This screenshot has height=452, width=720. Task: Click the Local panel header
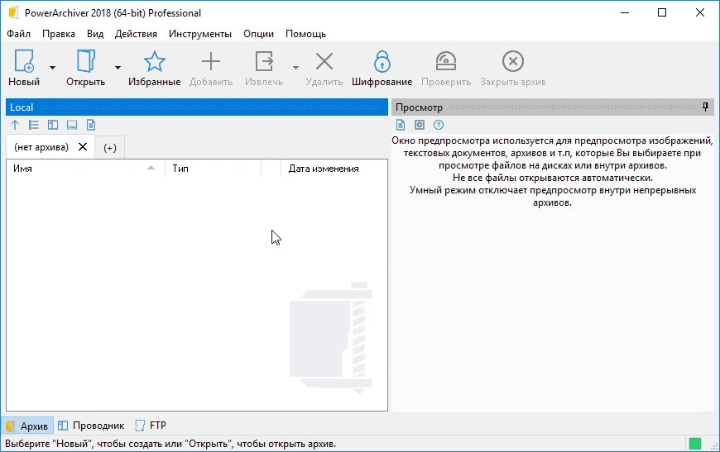click(x=197, y=107)
